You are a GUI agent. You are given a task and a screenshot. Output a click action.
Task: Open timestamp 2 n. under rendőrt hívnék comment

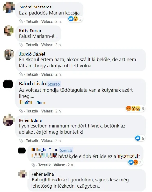coord(59,141)
